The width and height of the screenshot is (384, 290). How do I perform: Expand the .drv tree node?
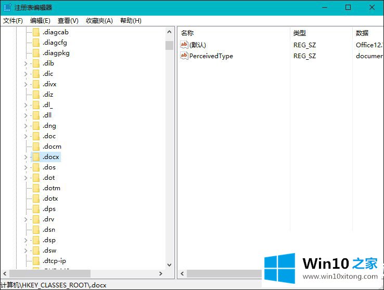(25, 219)
